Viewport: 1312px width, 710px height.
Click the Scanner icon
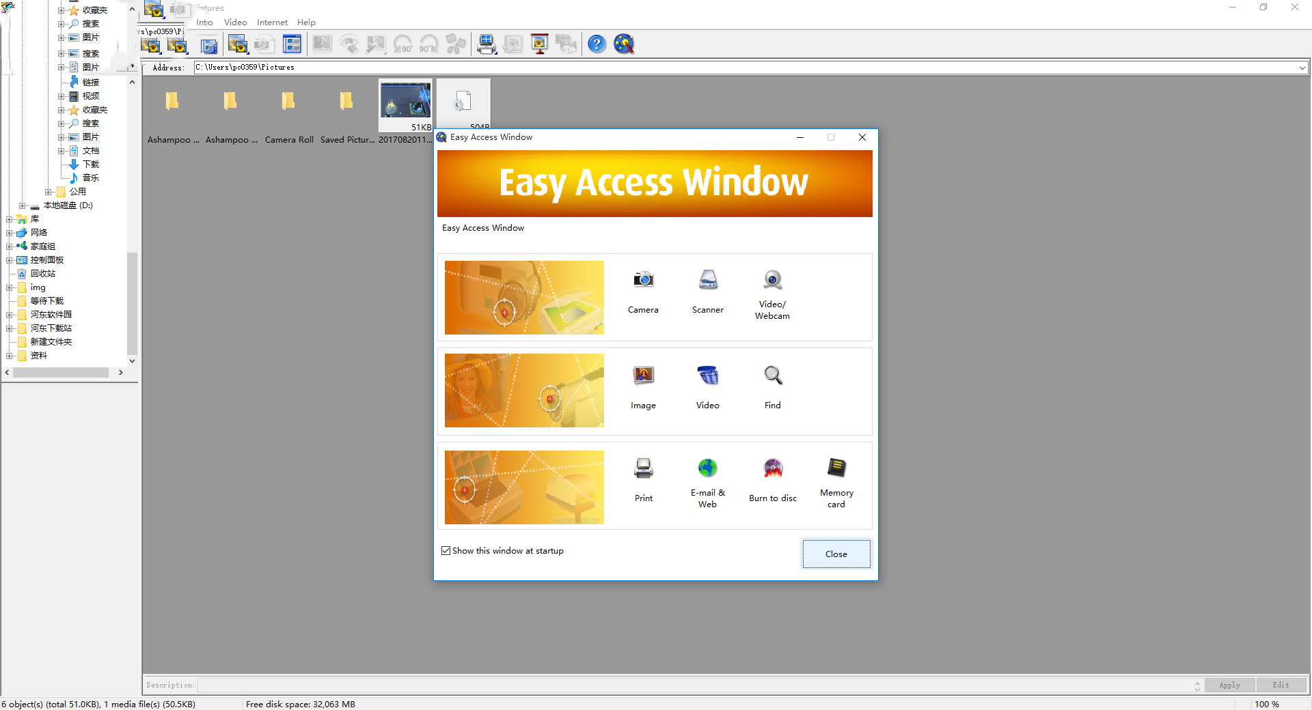click(x=707, y=281)
